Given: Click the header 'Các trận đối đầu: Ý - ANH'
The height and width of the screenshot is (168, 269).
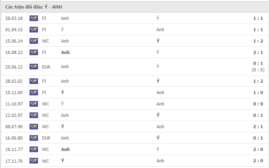Looking at the screenshot, I should pos(34,7).
